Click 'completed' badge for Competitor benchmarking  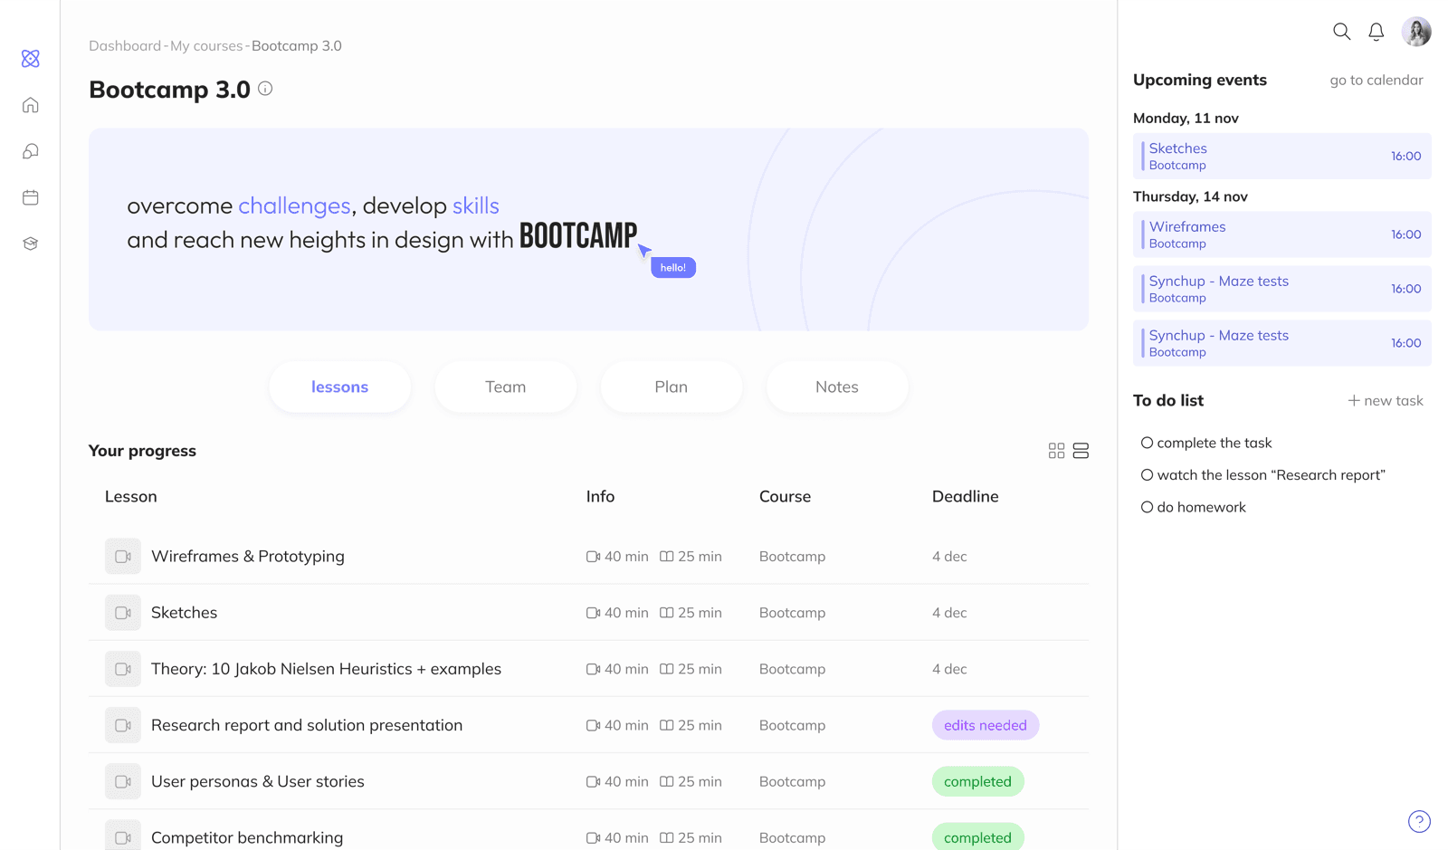pos(977,837)
